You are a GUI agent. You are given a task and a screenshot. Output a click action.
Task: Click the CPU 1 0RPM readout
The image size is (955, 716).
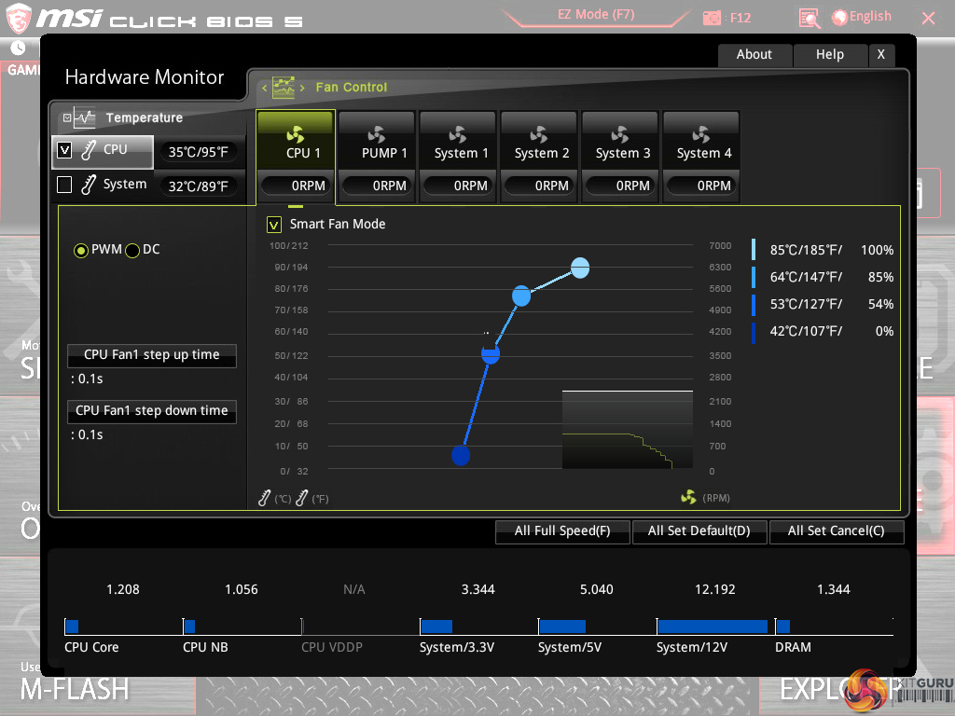click(296, 186)
